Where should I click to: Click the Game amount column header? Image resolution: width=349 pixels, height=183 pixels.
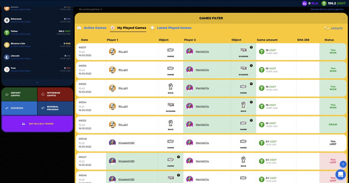click(267, 40)
